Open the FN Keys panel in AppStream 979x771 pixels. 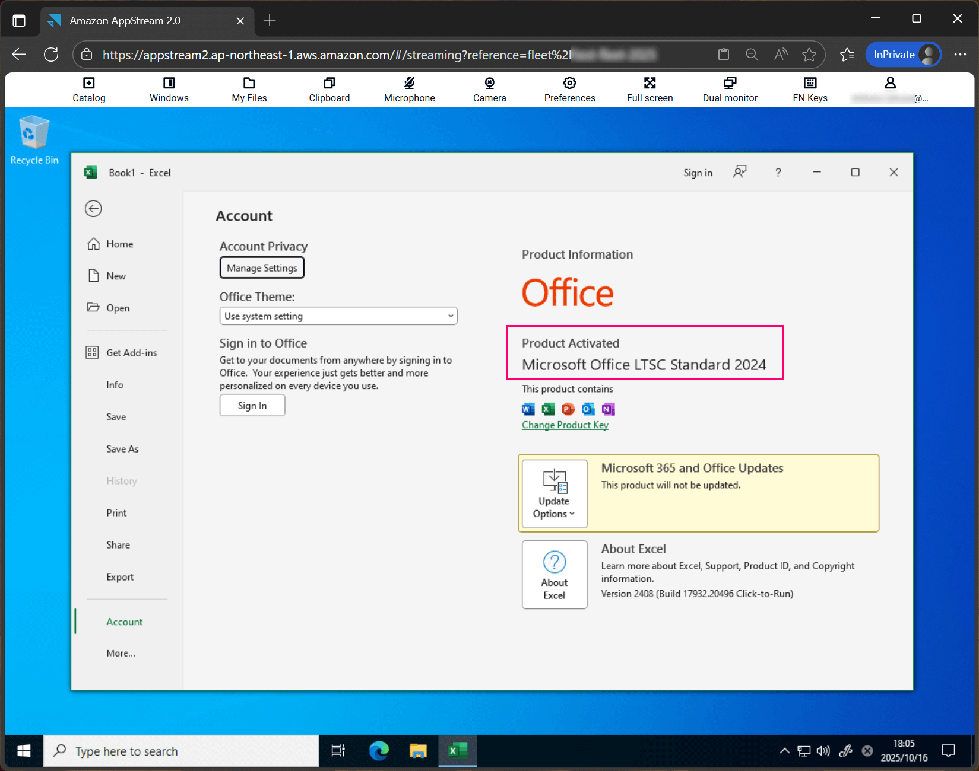coord(810,89)
